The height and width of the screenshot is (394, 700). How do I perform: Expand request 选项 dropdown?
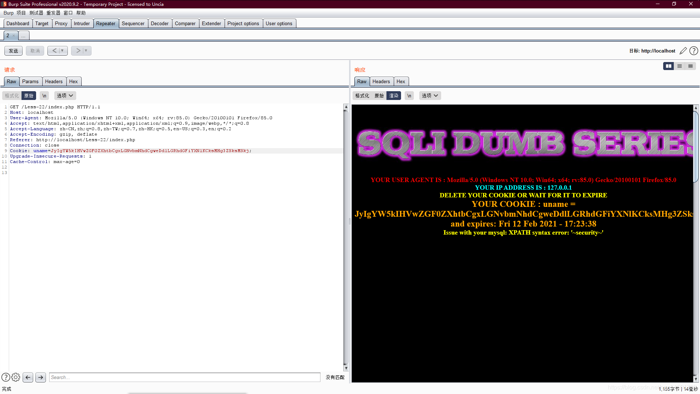(65, 96)
